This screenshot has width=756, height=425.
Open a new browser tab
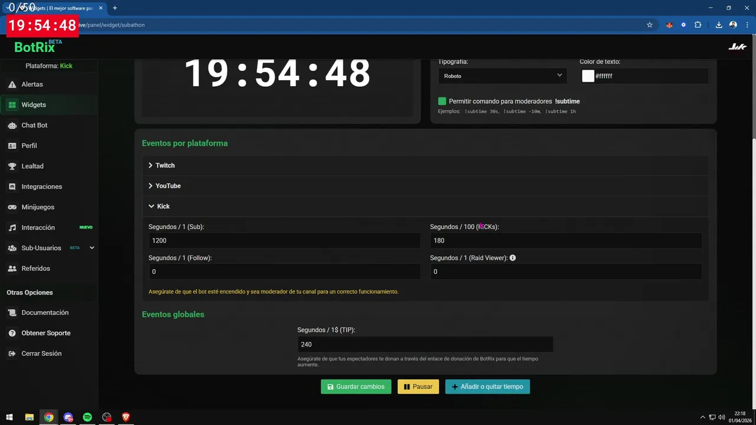click(115, 8)
